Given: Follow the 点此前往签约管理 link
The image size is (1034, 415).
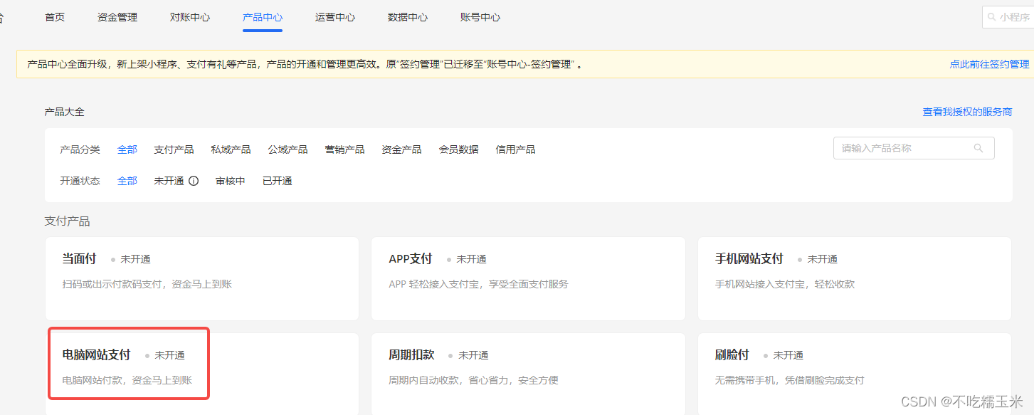Looking at the screenshot, I should 989,64.
